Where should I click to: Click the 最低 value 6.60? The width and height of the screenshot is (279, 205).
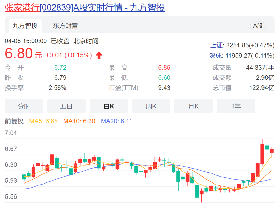click(164, 78)
